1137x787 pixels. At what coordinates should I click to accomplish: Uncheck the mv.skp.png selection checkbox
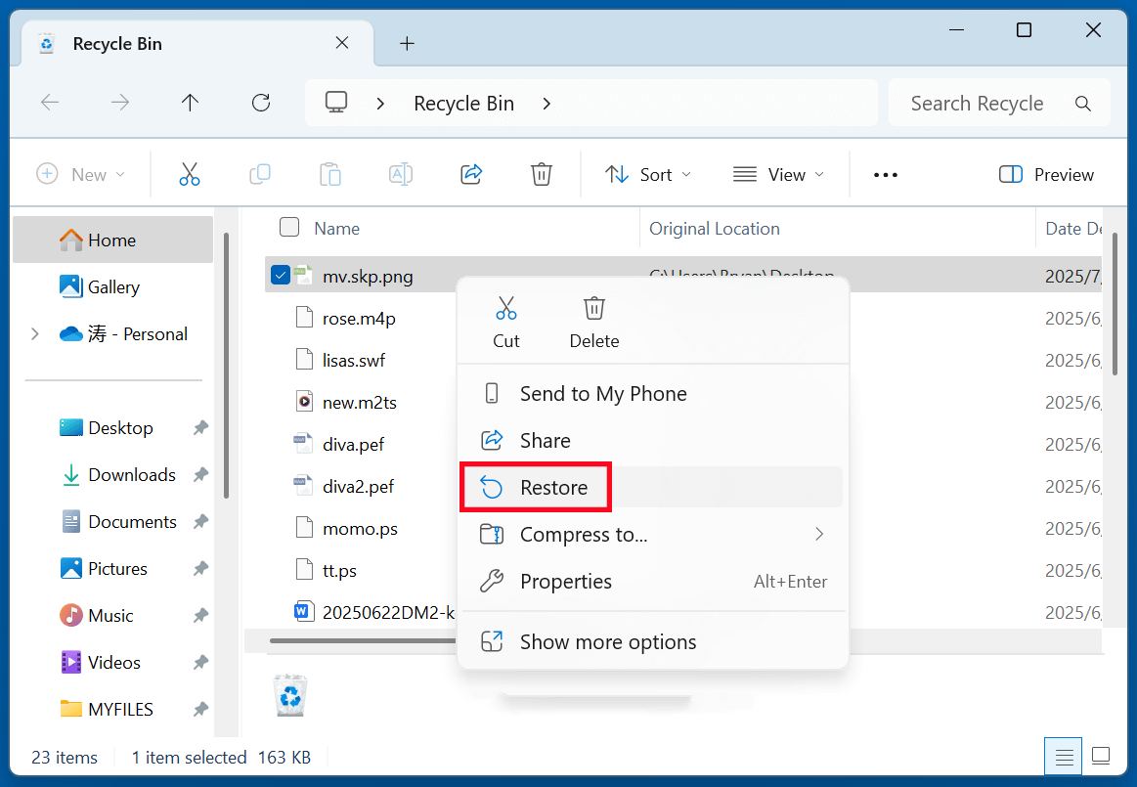[281, 276]
